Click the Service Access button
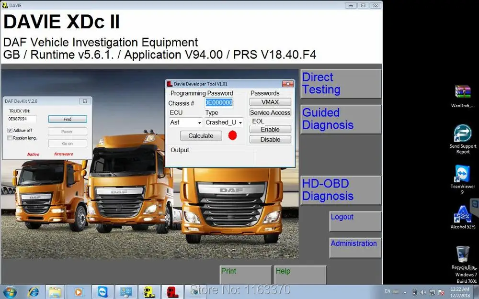479x299 pixels. pos(270,112)
